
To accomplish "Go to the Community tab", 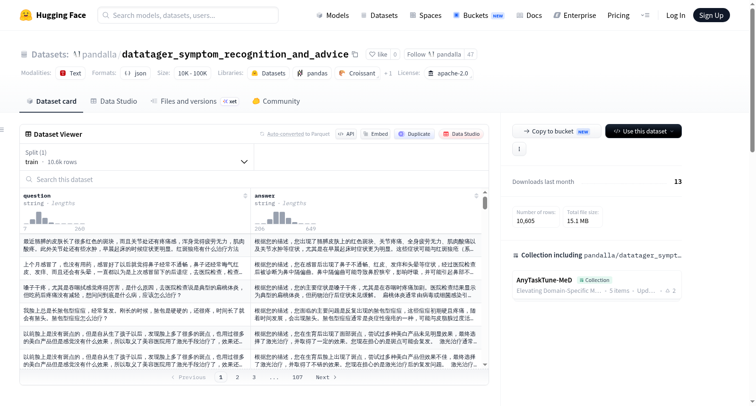I will click(x=276, y=101).
